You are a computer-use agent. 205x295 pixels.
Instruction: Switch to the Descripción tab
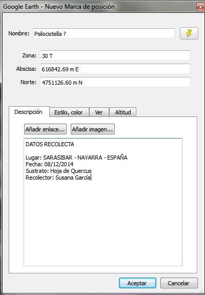pyautogui.click(x=28, y=112)
